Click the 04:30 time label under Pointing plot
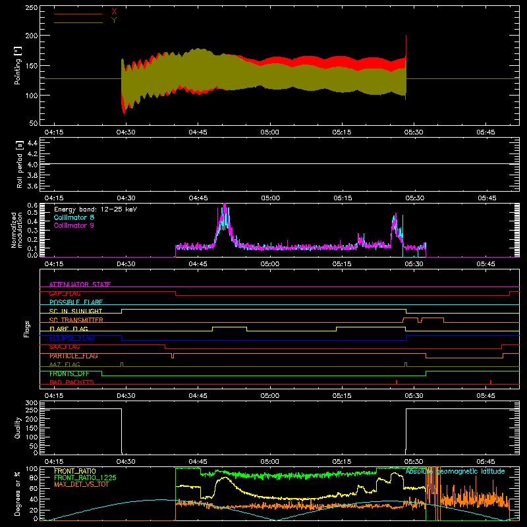527x527 pixels. 126,132
